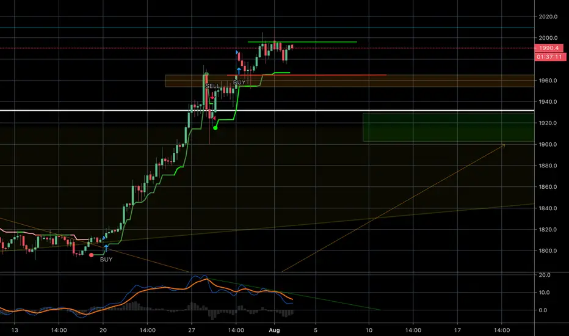This screenshot has width=569, height=336.
Task: Click the current price label 1990.4
Action: pyautogui.click(x=548, y=48)
